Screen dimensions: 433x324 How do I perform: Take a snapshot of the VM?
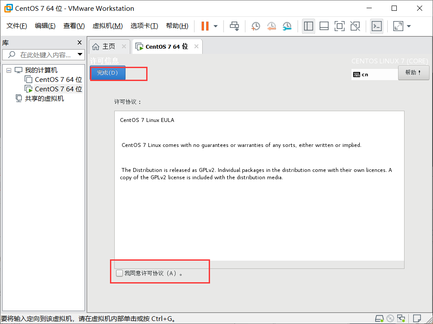point(255,26)
